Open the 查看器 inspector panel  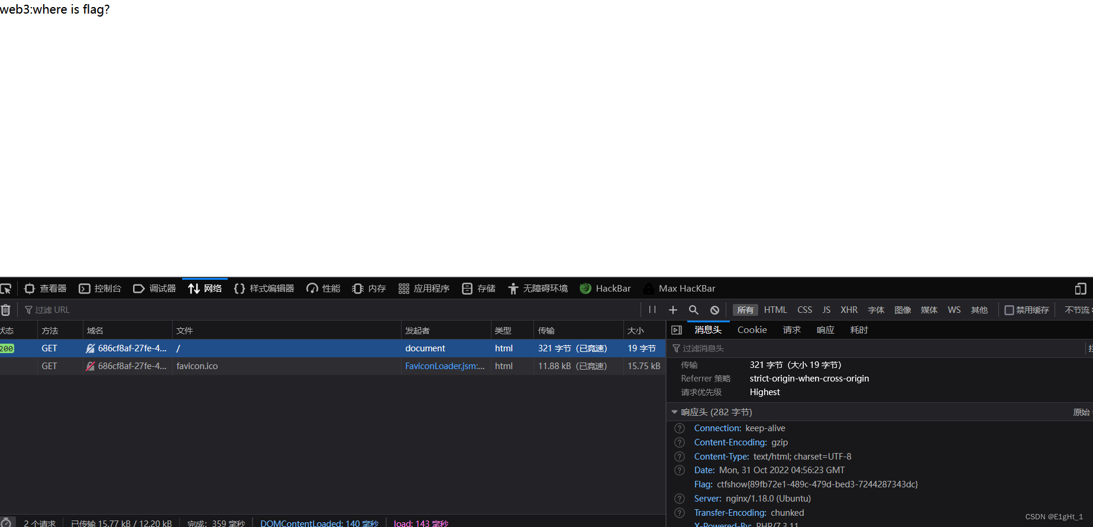point(46,289)
